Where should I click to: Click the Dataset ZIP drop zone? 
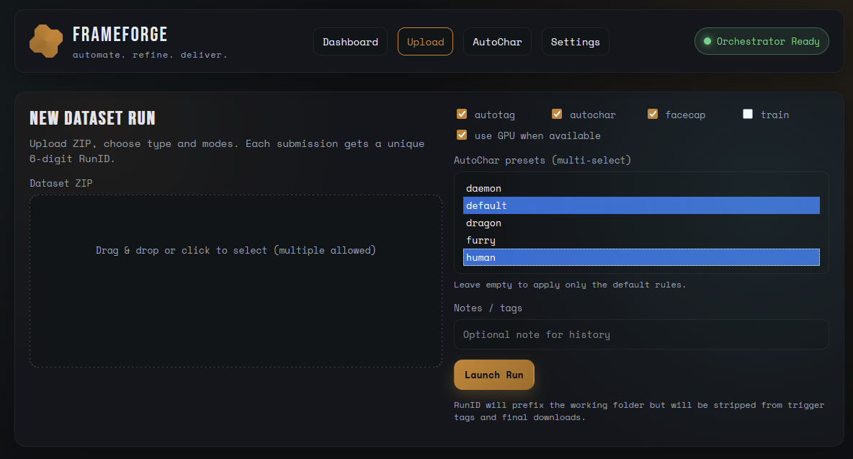(x=236, y=280)
